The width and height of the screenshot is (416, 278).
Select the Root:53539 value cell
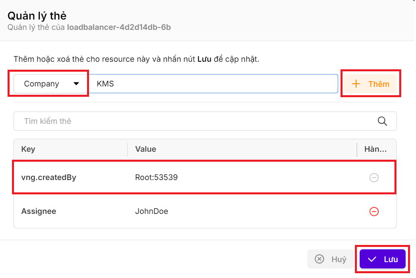point(156,178)
